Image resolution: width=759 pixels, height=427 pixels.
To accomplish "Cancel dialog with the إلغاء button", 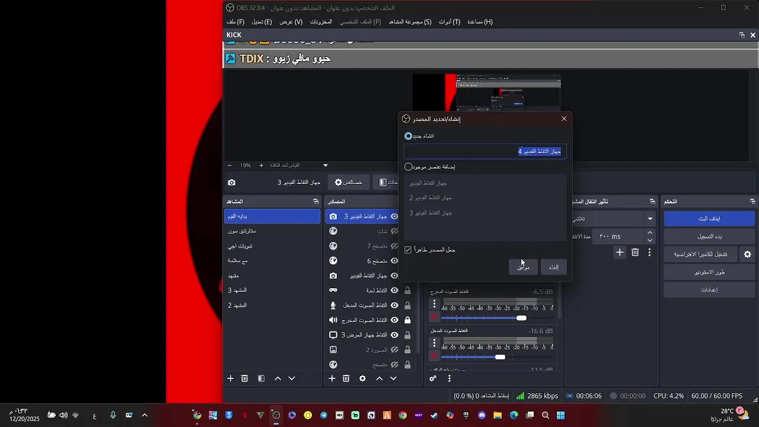I will coord(554,267).
